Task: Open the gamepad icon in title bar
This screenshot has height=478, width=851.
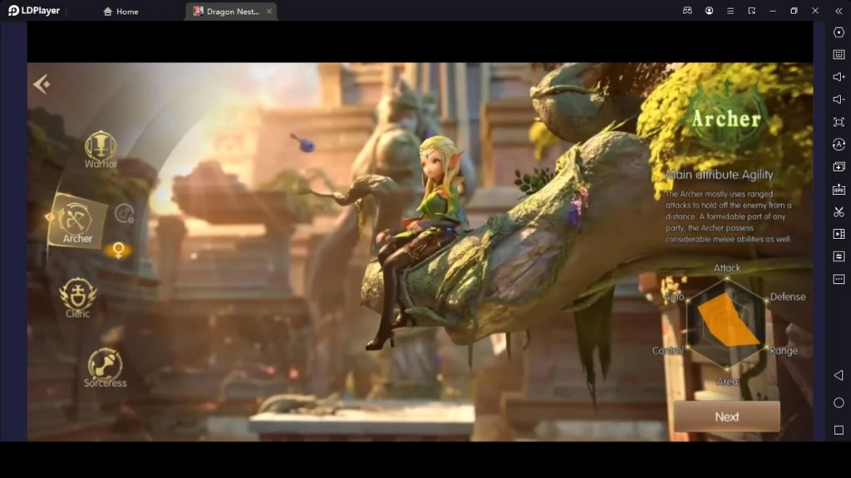Action: (687, 11)
